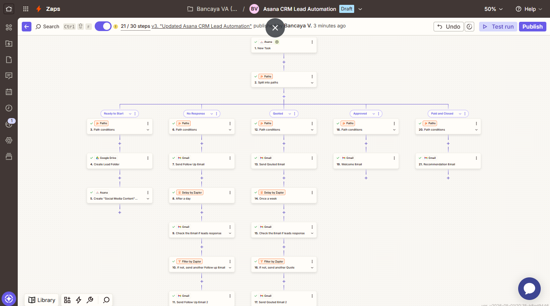Click the Search field in the editor toolbar

coord(48,27)
